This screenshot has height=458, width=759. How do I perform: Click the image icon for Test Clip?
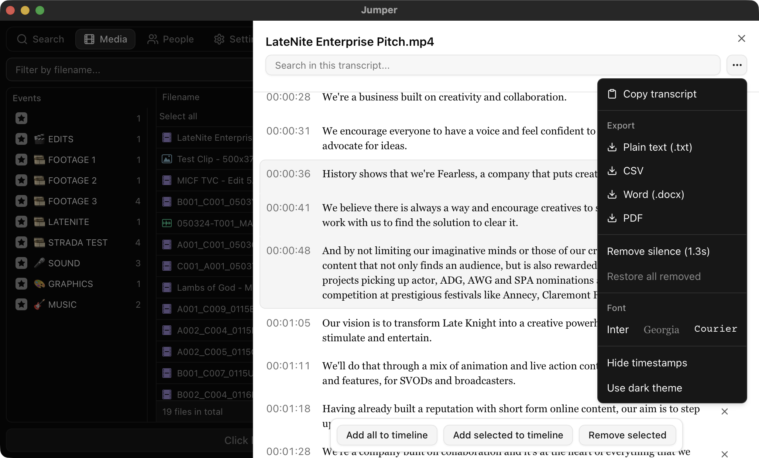point(167,159)
